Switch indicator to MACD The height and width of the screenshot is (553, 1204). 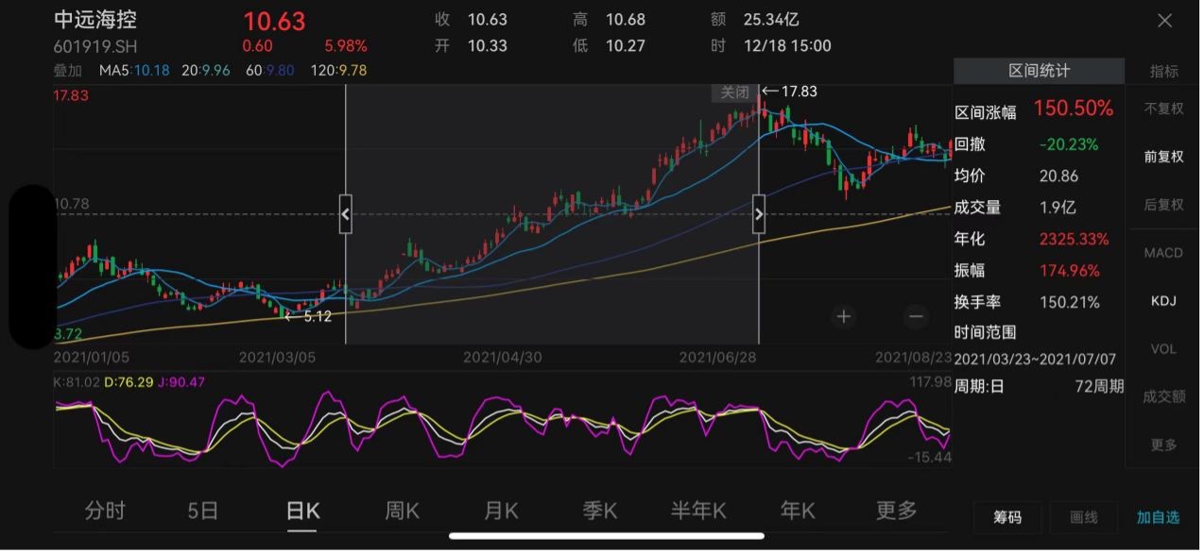coord(1163,253)
